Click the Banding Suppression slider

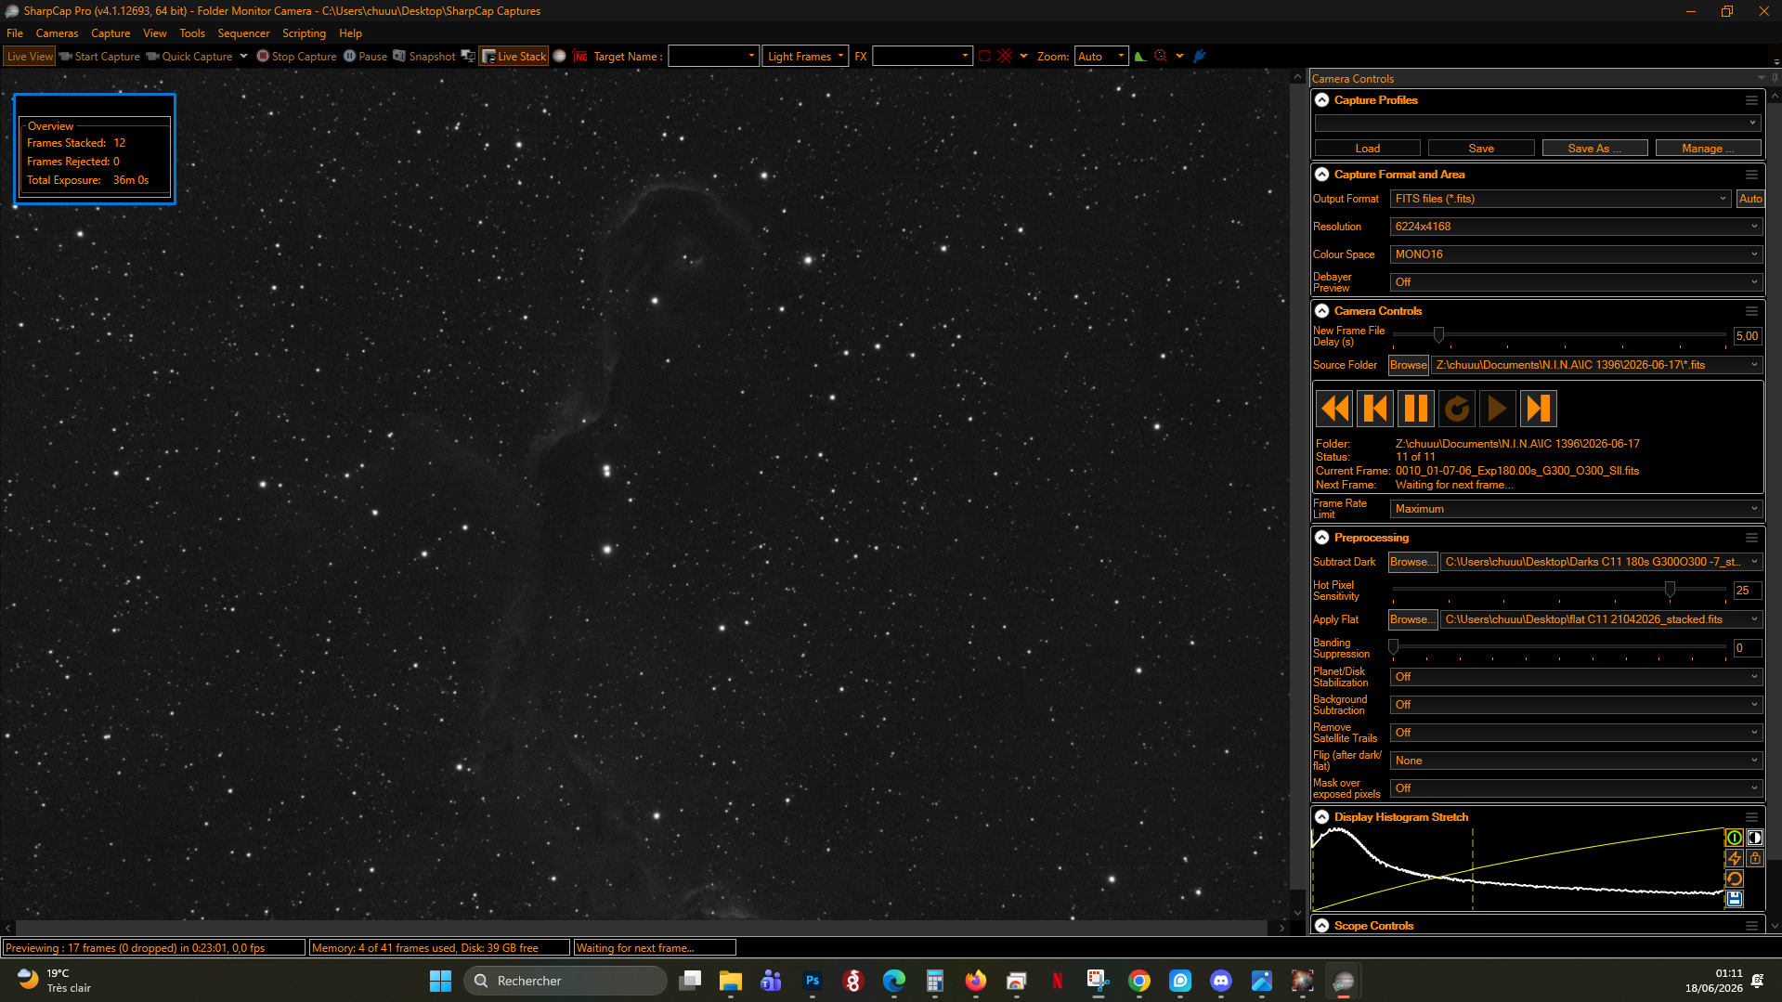click(x=1559, y=647)
